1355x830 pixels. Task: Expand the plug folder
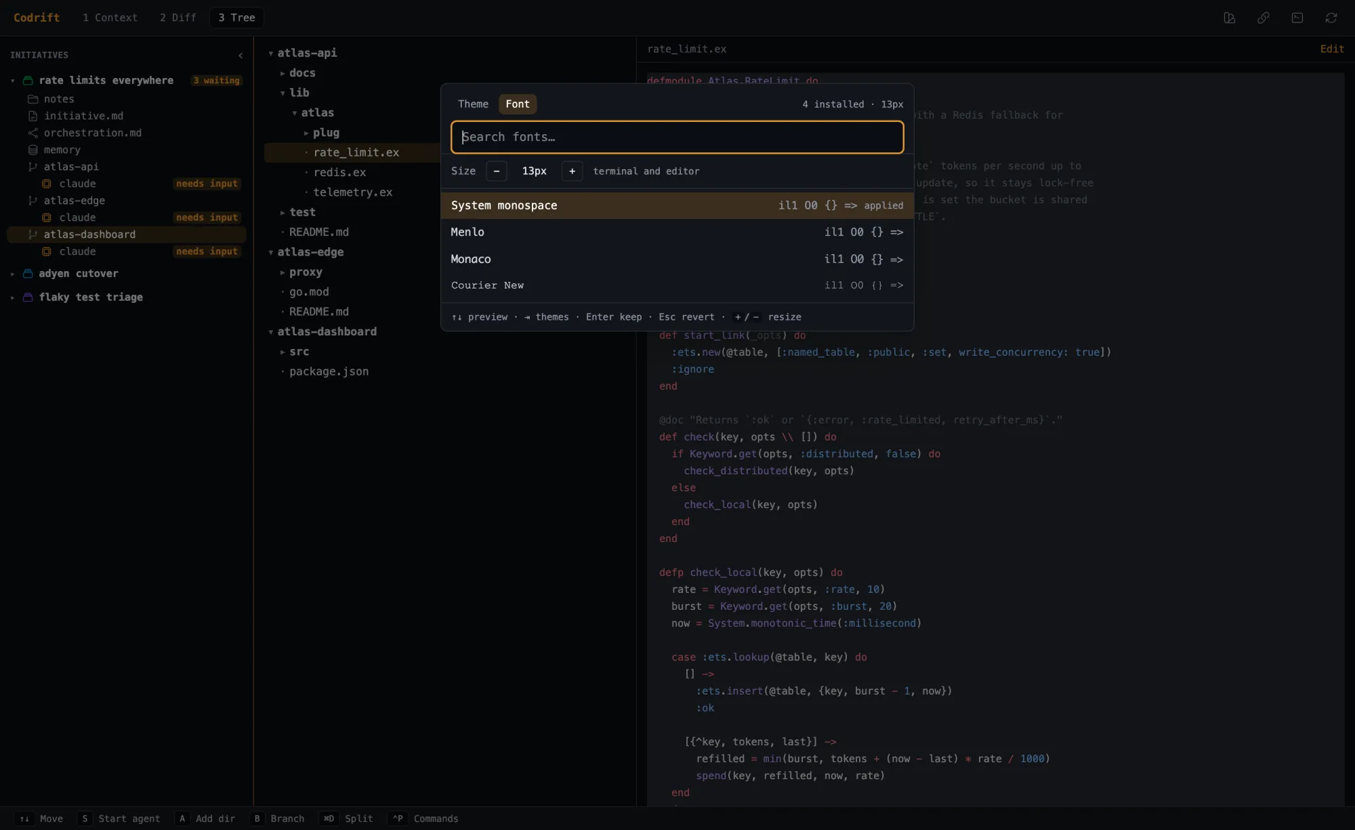306,133
